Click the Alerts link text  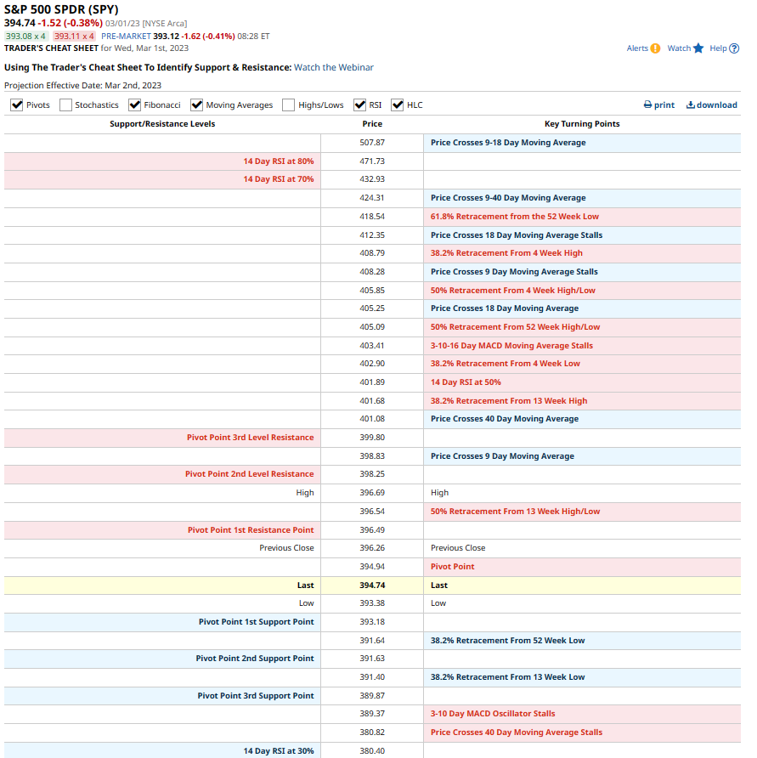[x=637, y=48]
